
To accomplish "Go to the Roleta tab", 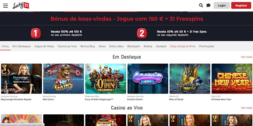I will [148, 46].
